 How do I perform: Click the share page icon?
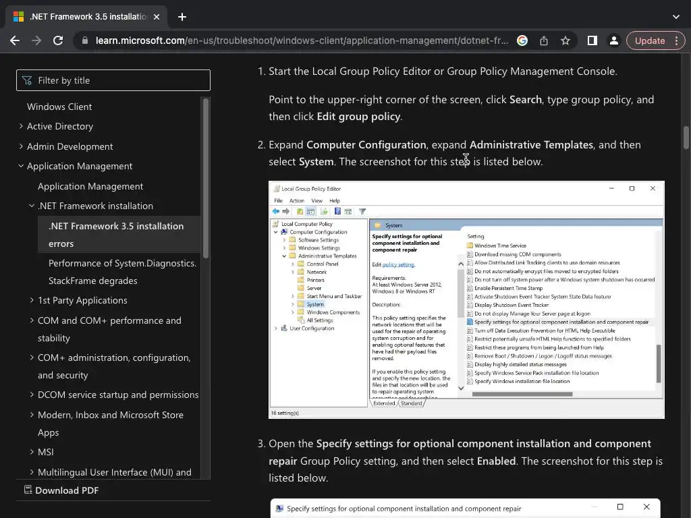(544, 40)
